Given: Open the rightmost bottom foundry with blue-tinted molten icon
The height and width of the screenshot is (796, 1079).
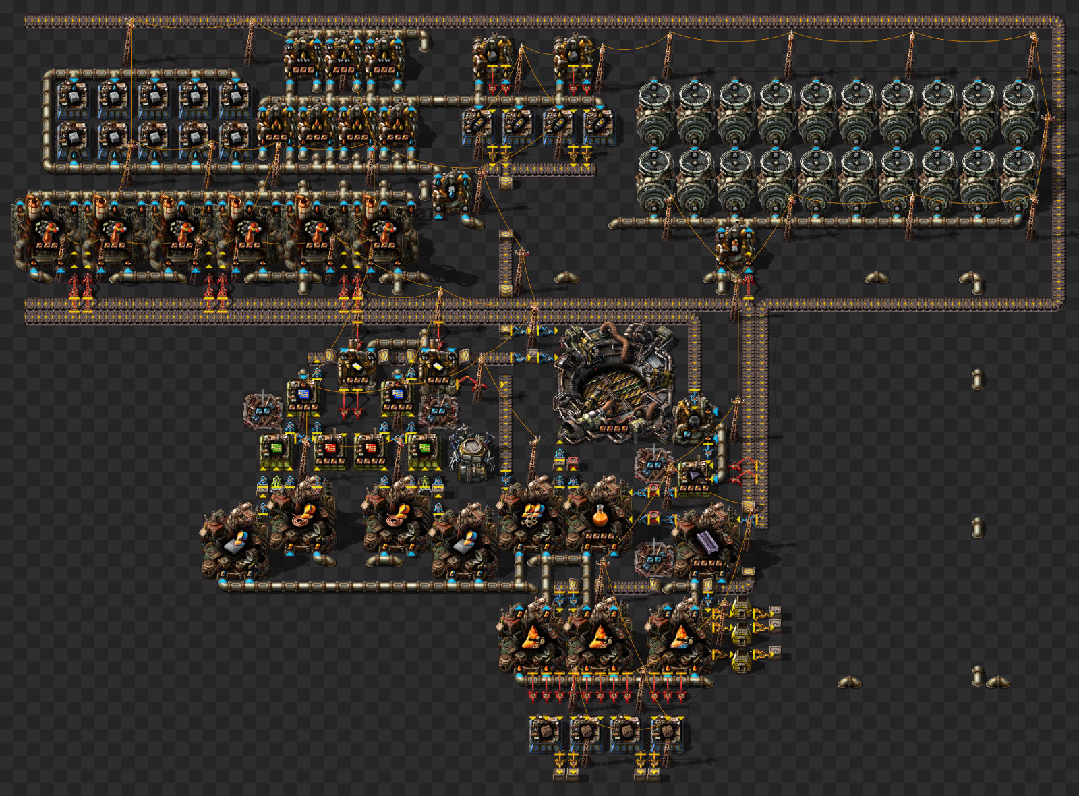Looking at the screenshot, I should tap(680, 635).
